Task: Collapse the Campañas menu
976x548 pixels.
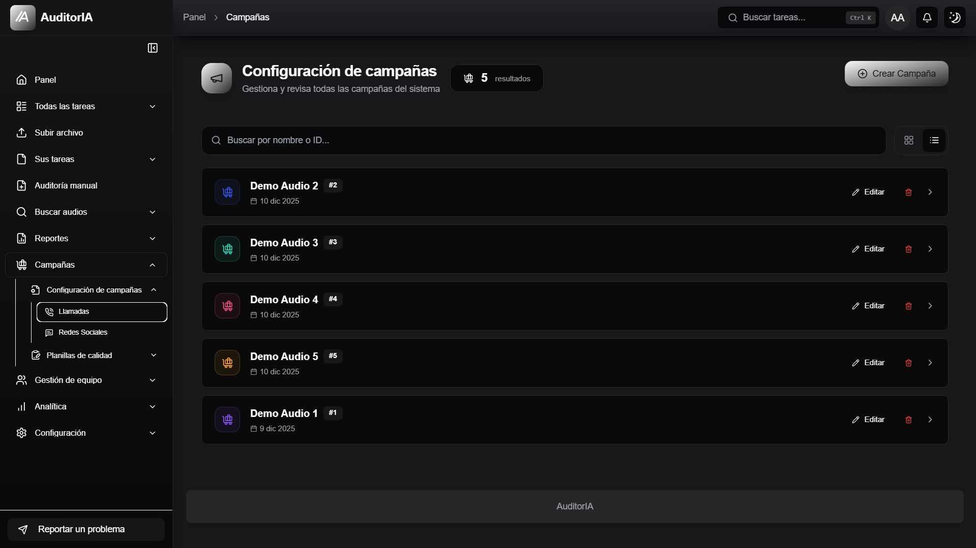Action: click(86, 265)
